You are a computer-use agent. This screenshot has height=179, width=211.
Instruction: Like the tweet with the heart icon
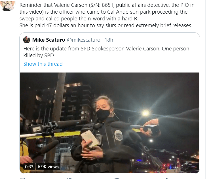click(x=117, y=178)
